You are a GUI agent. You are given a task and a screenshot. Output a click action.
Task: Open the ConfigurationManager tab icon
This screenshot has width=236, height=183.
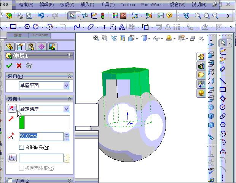click(31, 47)
